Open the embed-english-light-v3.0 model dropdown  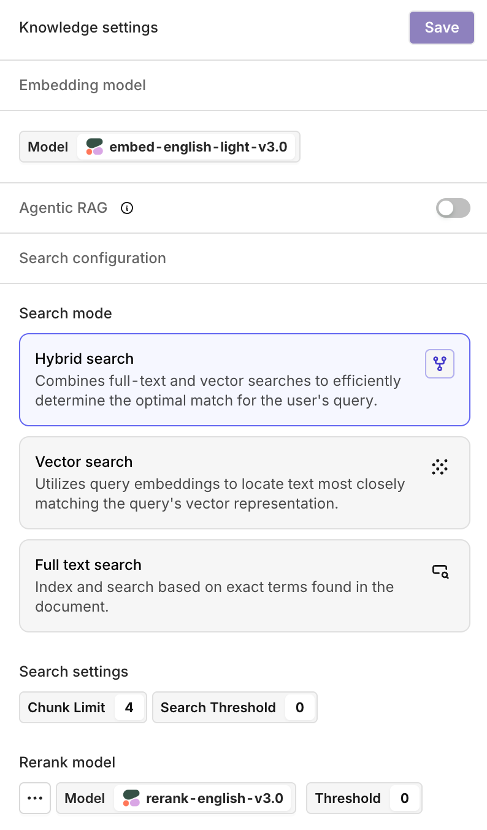point(186,147)
